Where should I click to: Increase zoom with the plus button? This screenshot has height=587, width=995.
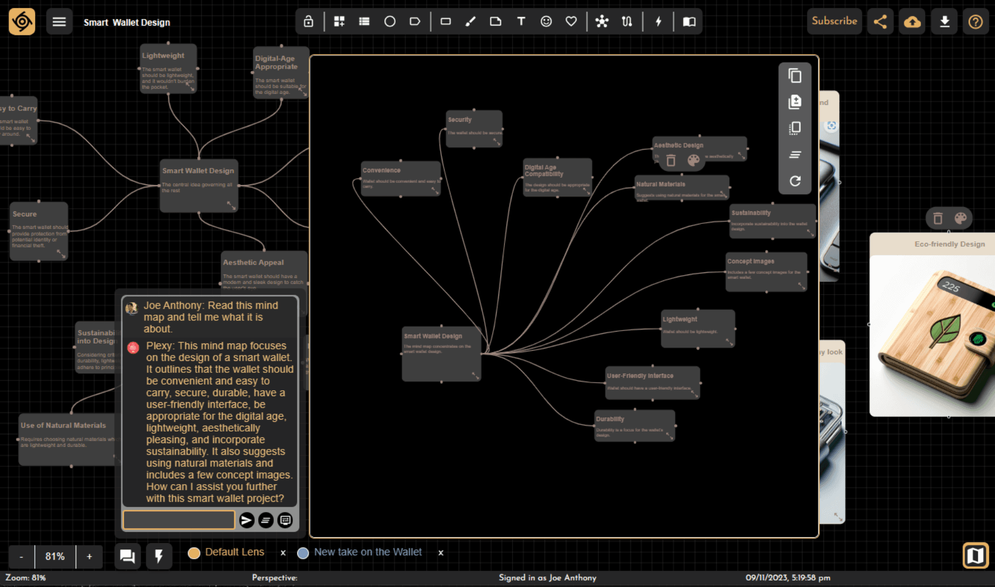click(x=89, y=557)
